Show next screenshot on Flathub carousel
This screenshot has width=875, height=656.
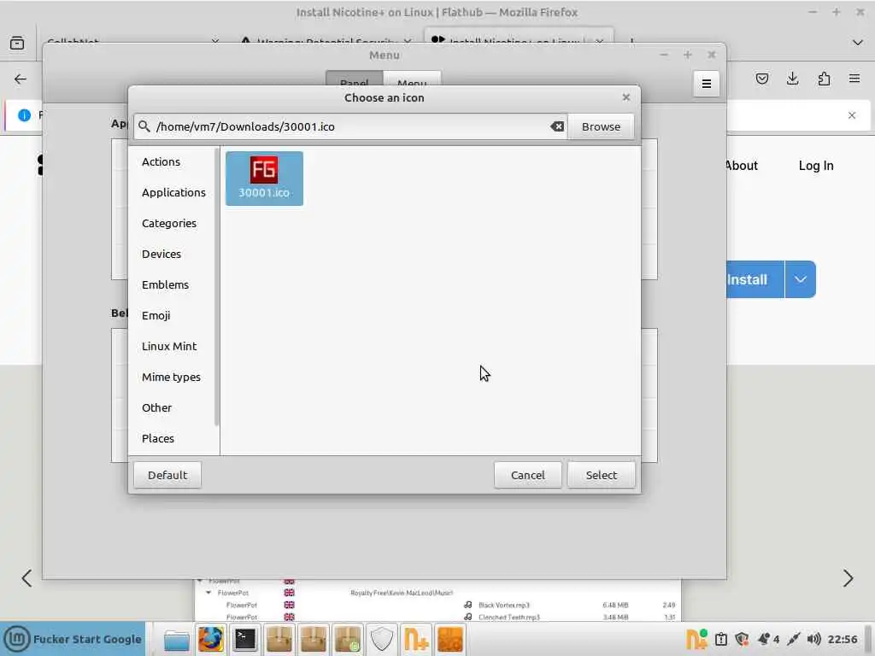(849, 578)
